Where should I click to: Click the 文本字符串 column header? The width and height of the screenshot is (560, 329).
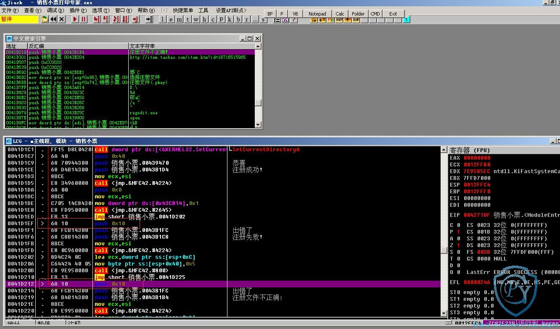(x=191, y=46)
